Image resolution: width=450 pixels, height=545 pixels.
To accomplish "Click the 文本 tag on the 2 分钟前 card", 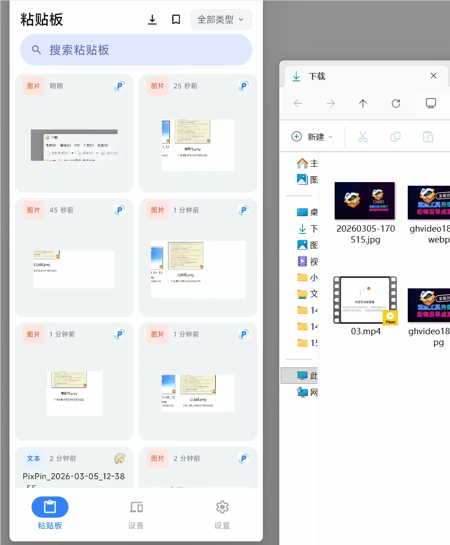I will click(x=34, y=458).
